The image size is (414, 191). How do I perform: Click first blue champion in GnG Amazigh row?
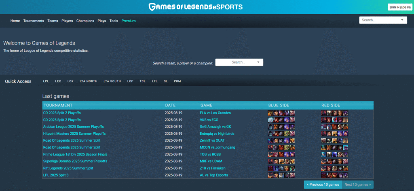pyautogui.click(x=270, y=127)
